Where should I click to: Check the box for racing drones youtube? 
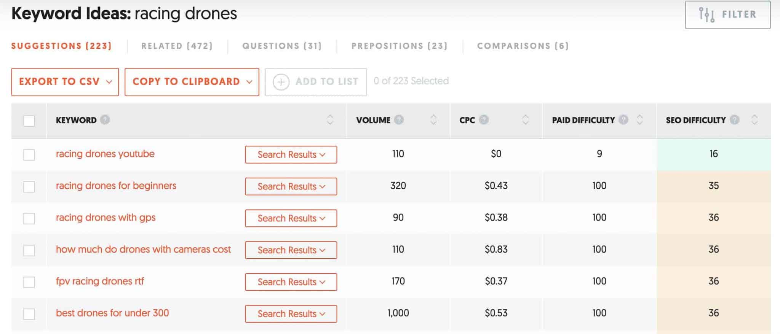click(x=29, y=155)
